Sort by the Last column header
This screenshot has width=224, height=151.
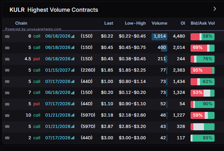[109, 23]
